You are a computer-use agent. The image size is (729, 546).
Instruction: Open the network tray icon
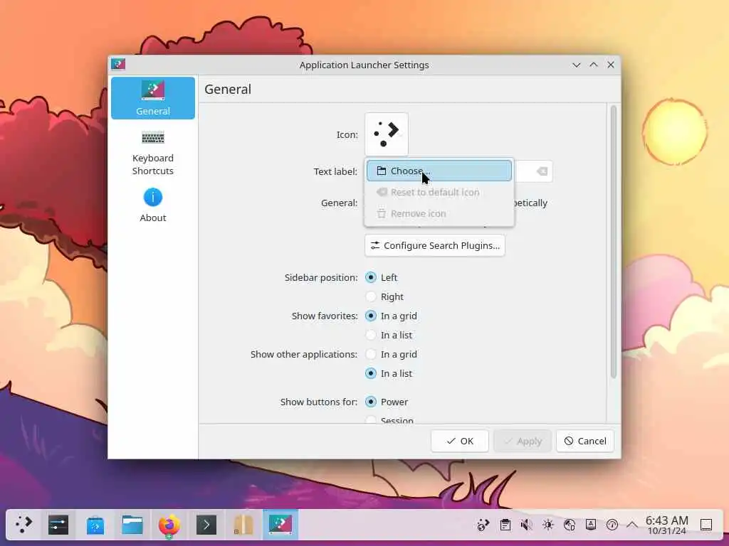click(x=569, y=525)
